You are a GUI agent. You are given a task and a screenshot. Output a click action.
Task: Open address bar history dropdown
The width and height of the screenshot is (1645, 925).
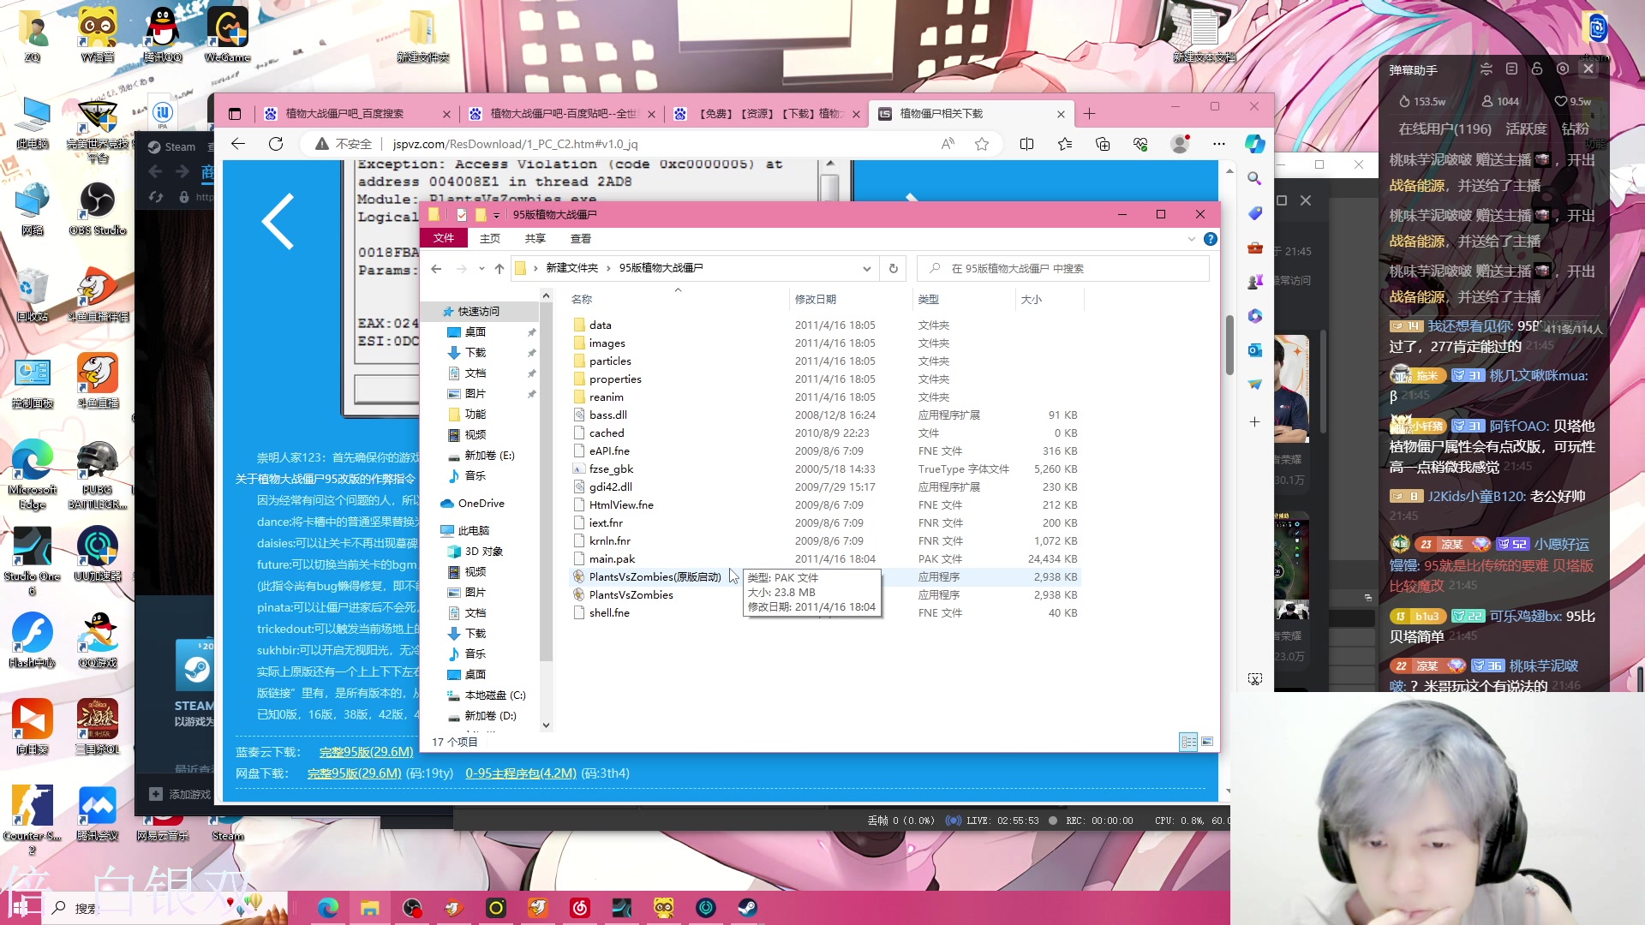click(867, 269)
